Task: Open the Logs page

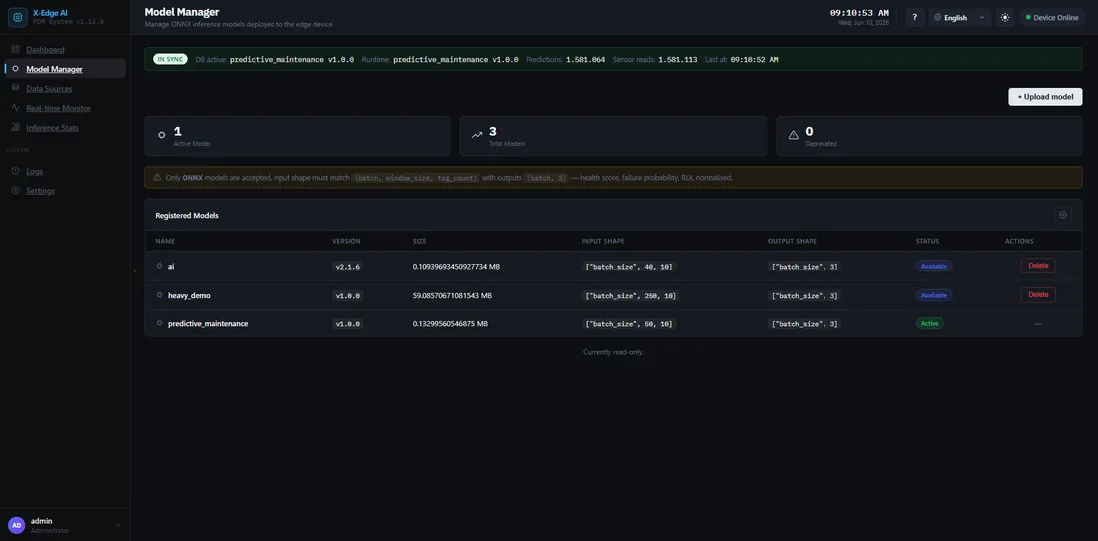Action: [x=34, y=171]
